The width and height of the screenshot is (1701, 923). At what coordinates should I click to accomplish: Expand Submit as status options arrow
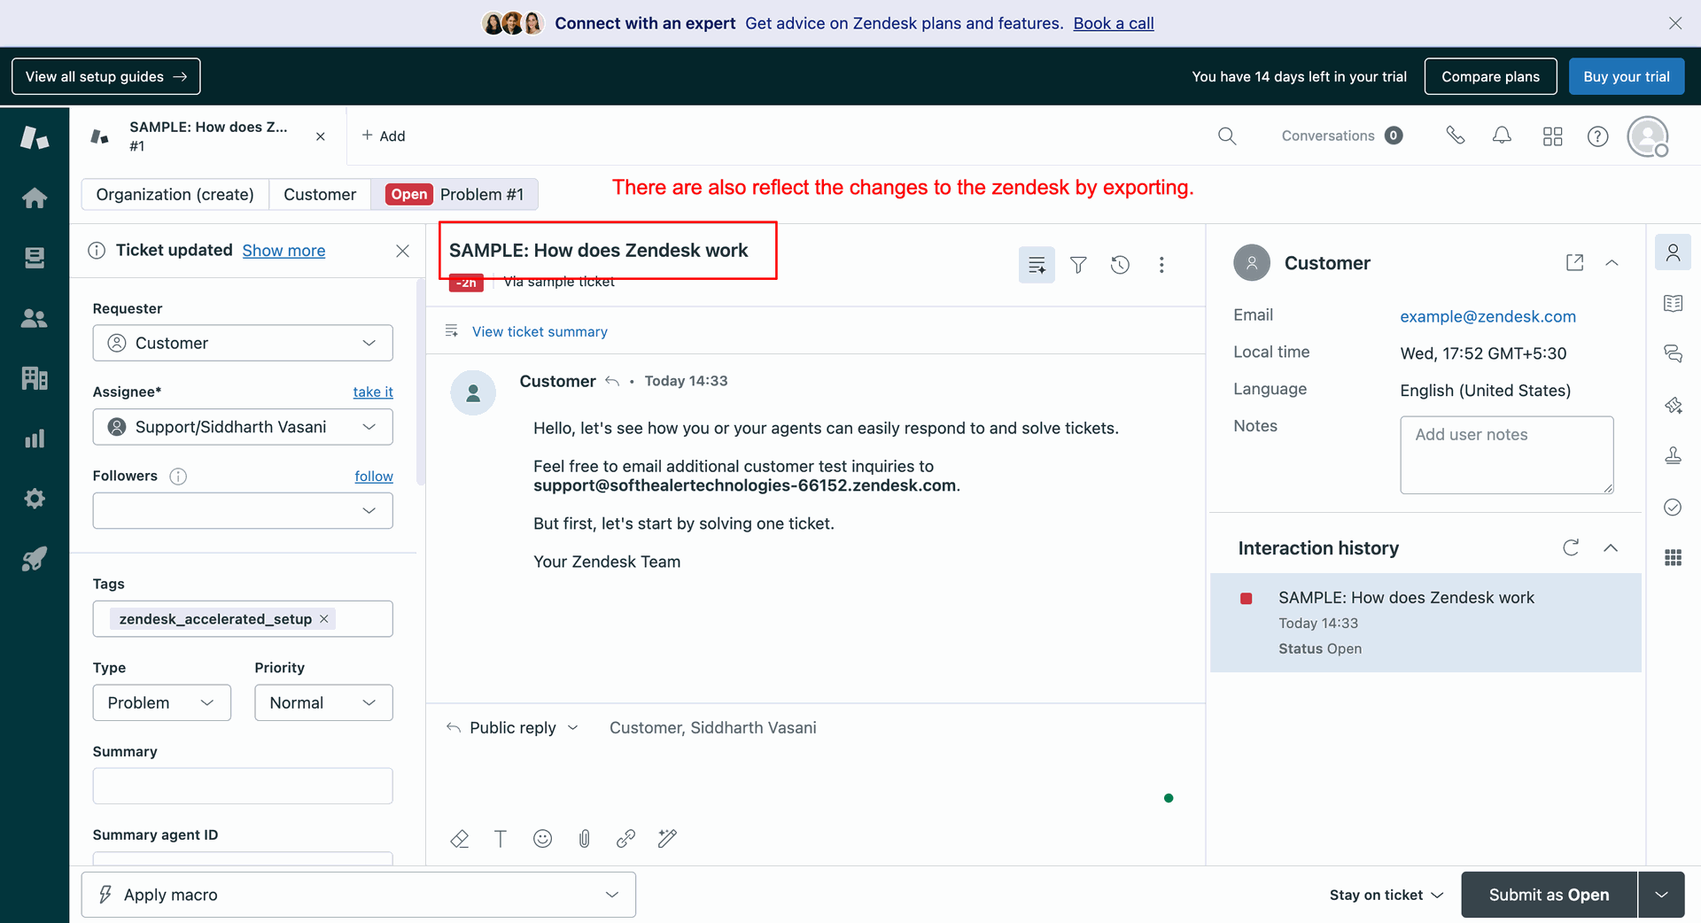[x=1662, y=895]
